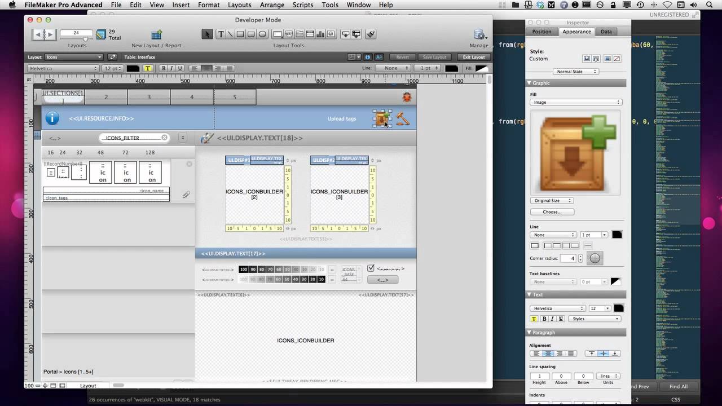Toggle yellow text highlight in format bar
This screenshot has height=406, width=722.
coord(148,68)
